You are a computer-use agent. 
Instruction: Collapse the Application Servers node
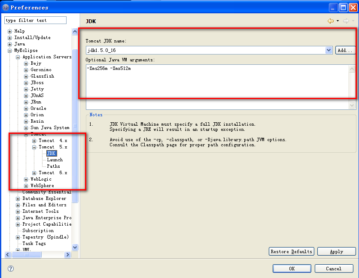[18, 57]
